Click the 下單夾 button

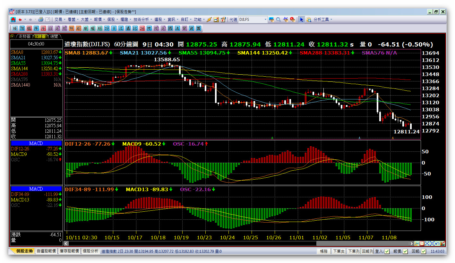tap(339, 251)
